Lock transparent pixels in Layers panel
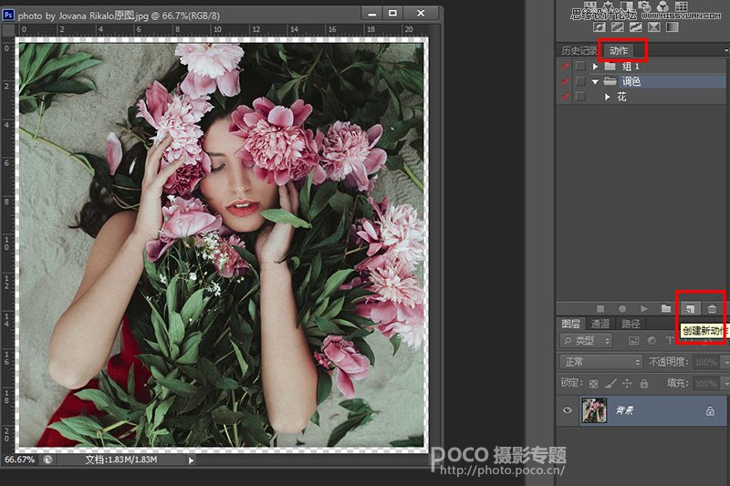The image size is (730, 486). point(594,384)
